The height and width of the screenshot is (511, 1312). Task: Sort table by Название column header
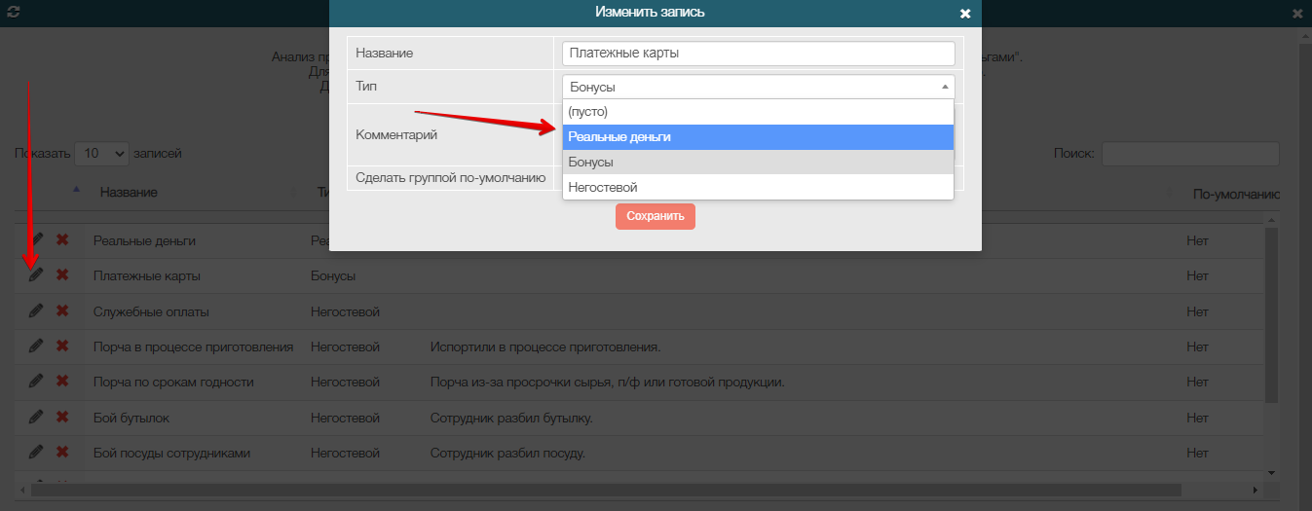click(129, 193)
